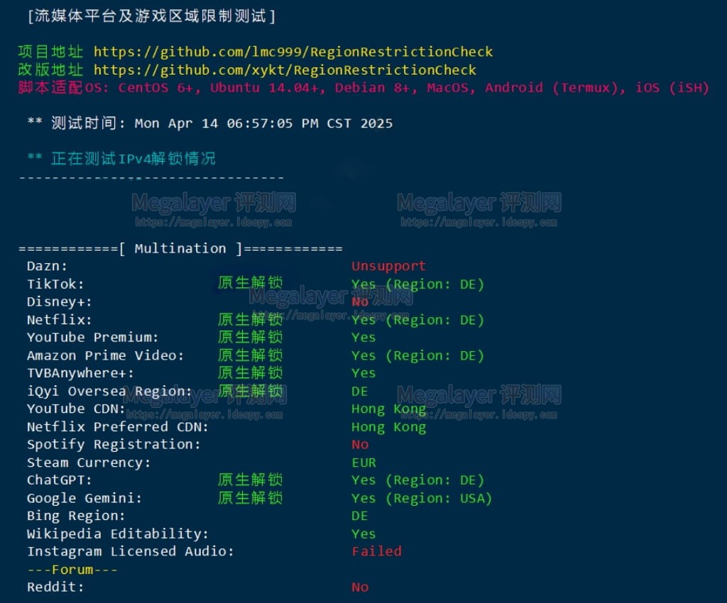Screen dimensions: 727x603
Task: Select the TikTok row label
Action: pos(55,284)
